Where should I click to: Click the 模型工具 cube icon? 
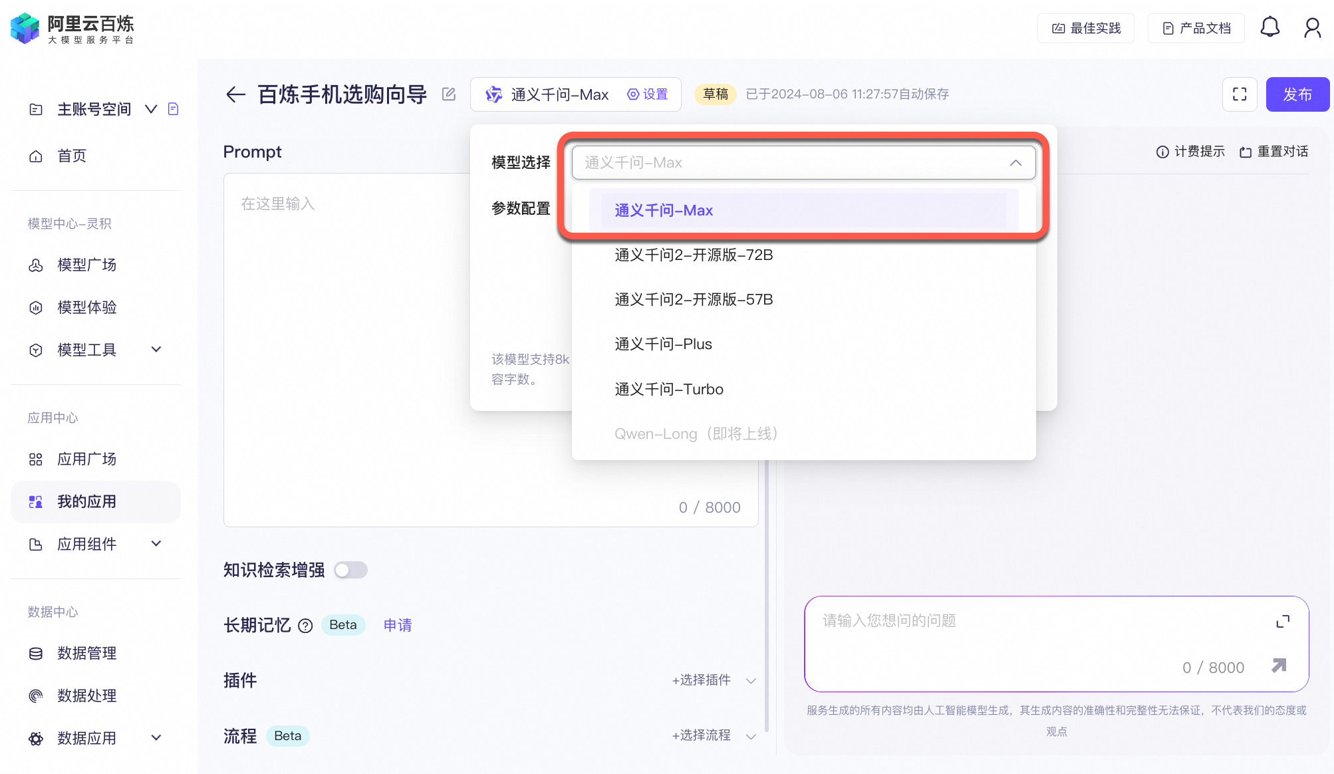36,350
